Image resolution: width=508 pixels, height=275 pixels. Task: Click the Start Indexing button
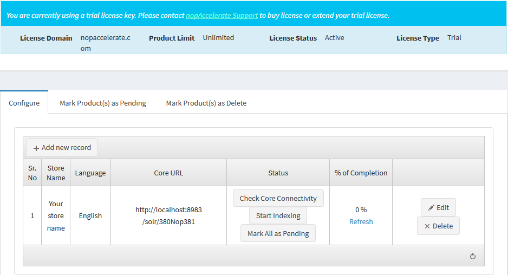click(278, 215)
